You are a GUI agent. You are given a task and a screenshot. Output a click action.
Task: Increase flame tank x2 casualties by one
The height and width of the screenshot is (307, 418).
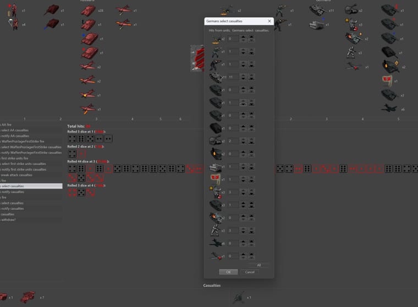point(243,152)
